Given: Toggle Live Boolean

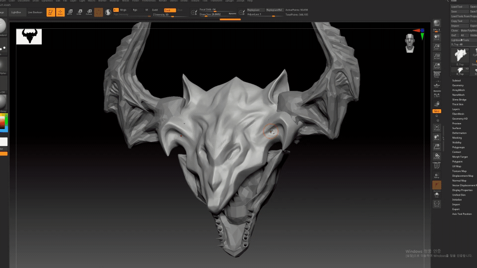Looking at the screenshot, I should coord(35,12).
